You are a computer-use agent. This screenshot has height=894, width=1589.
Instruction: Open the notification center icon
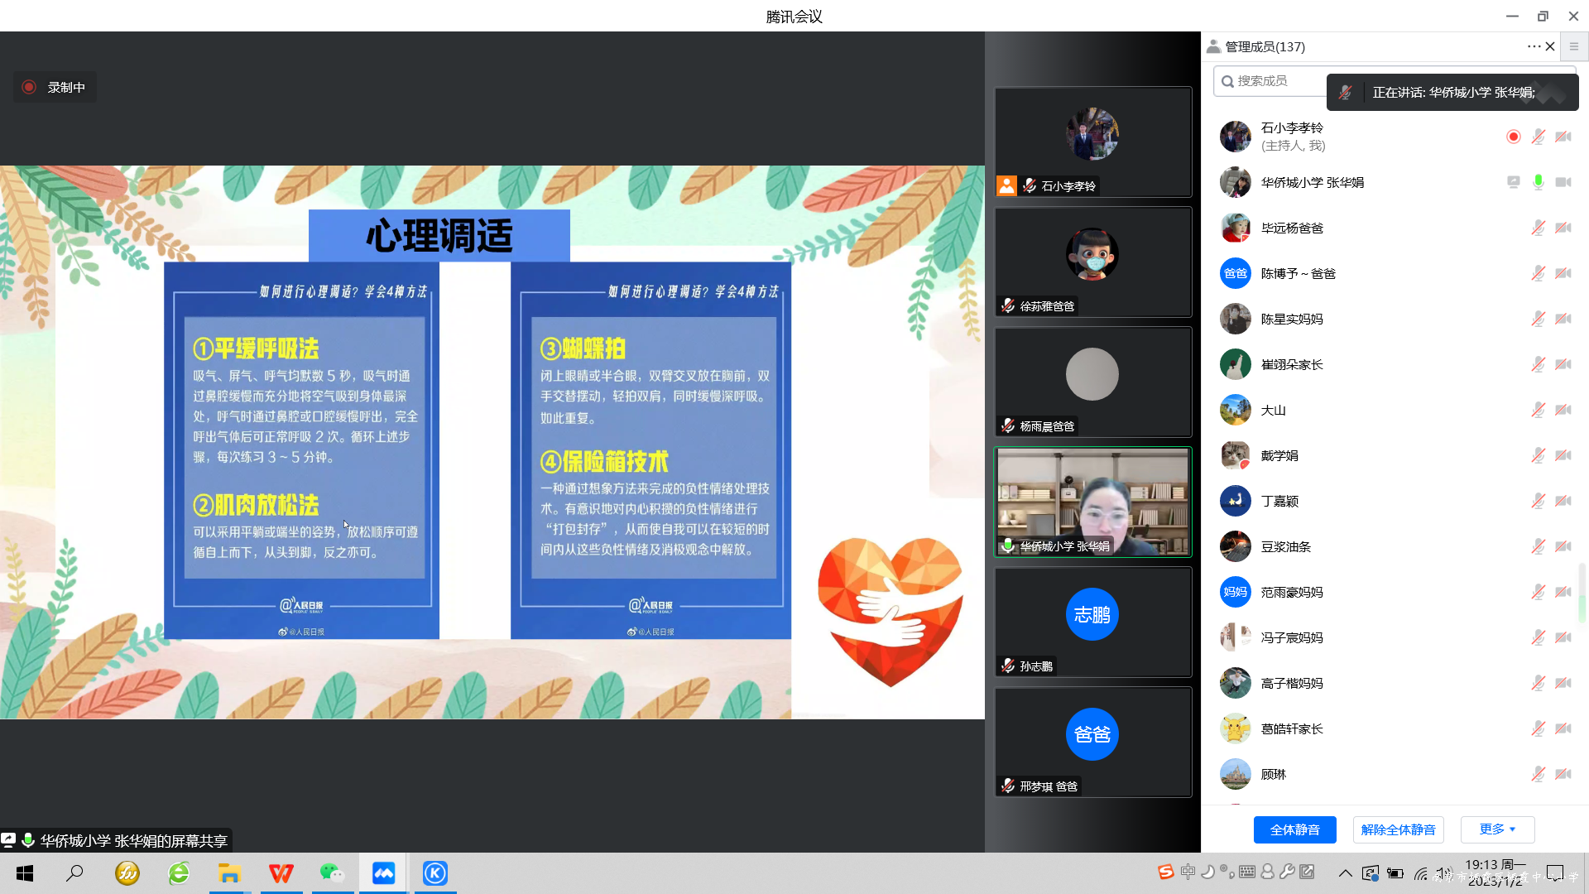pyautogui.click(x=1555, y=873)
